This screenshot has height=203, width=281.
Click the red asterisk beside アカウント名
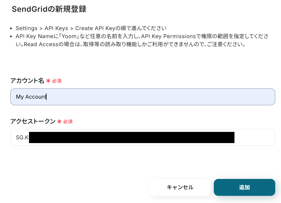(x=48, y=81)
